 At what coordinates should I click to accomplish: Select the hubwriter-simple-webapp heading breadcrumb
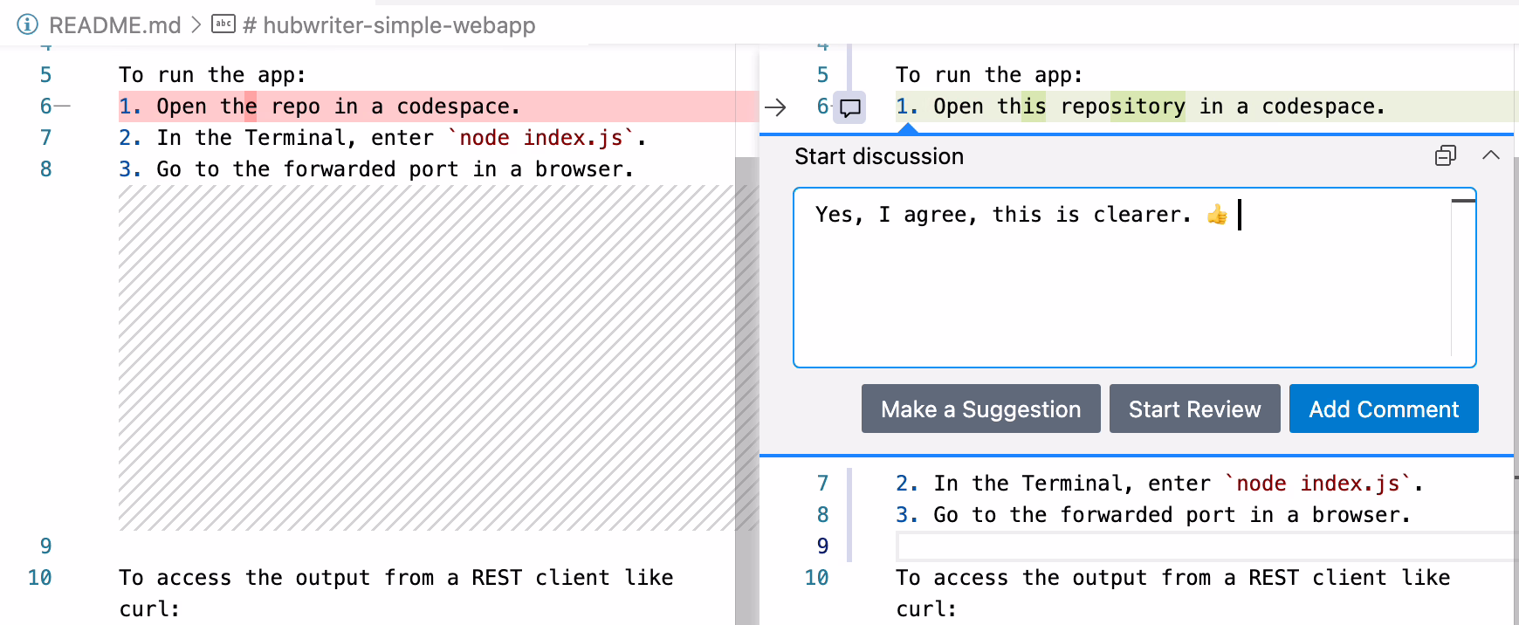pos(389,25)
